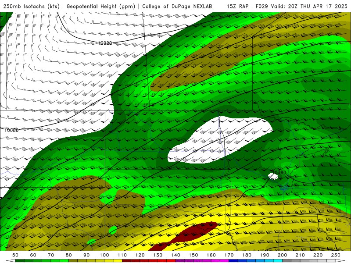Click the 160 value on the color scale

211,255
